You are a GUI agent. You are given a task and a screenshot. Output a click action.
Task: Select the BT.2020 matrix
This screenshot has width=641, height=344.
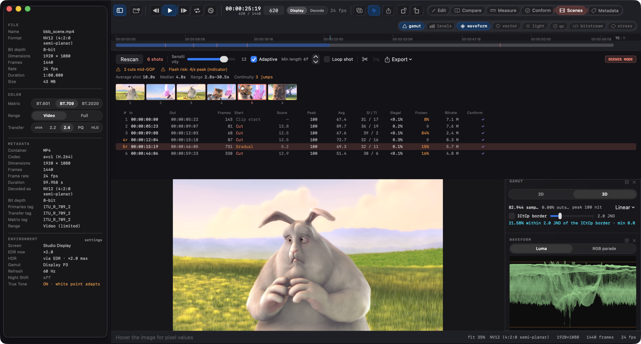90,104
